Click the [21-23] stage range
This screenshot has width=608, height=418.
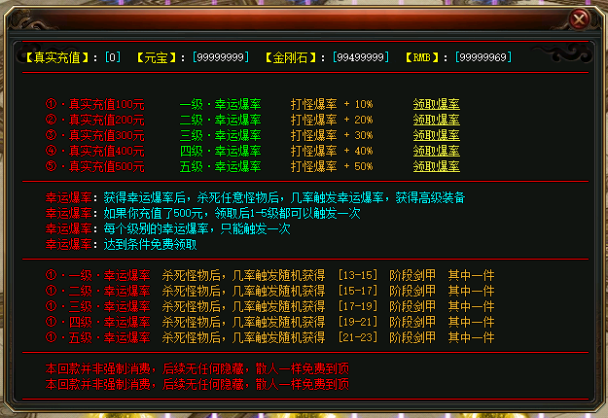358,337
